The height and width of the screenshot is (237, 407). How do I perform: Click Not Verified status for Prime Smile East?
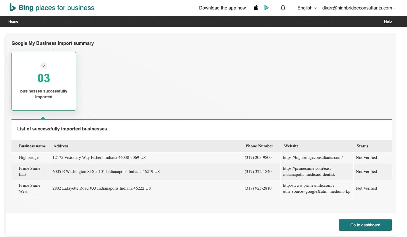point(366,172)
